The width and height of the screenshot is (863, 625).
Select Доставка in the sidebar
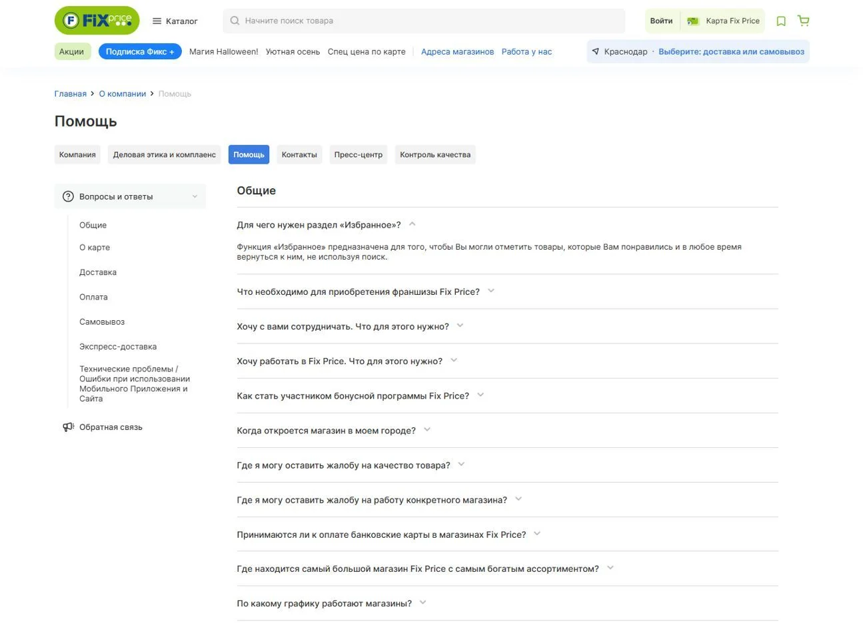click(x=98, y=272)
